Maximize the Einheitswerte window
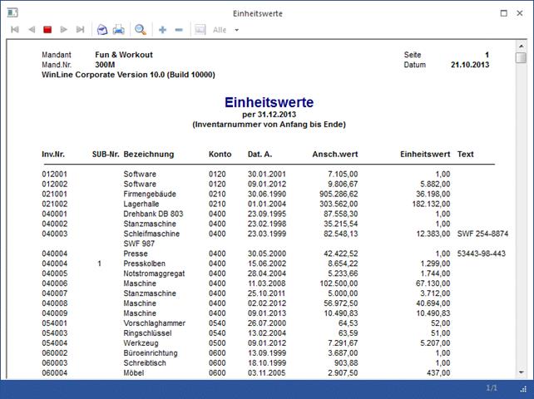534x399 pixels. pos(504,13)
